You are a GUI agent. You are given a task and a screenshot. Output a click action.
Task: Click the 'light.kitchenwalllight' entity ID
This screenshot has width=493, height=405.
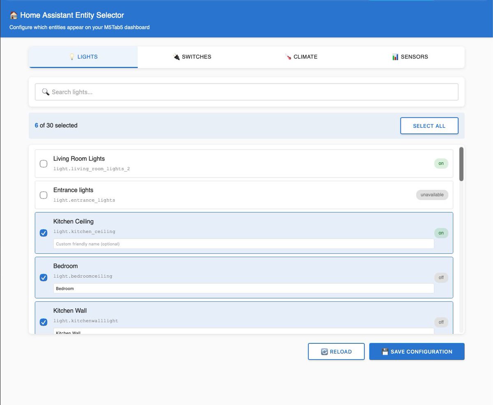coord(85,321)
